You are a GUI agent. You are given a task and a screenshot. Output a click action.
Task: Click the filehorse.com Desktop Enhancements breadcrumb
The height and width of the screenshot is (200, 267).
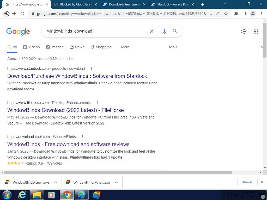click(49, 103)
